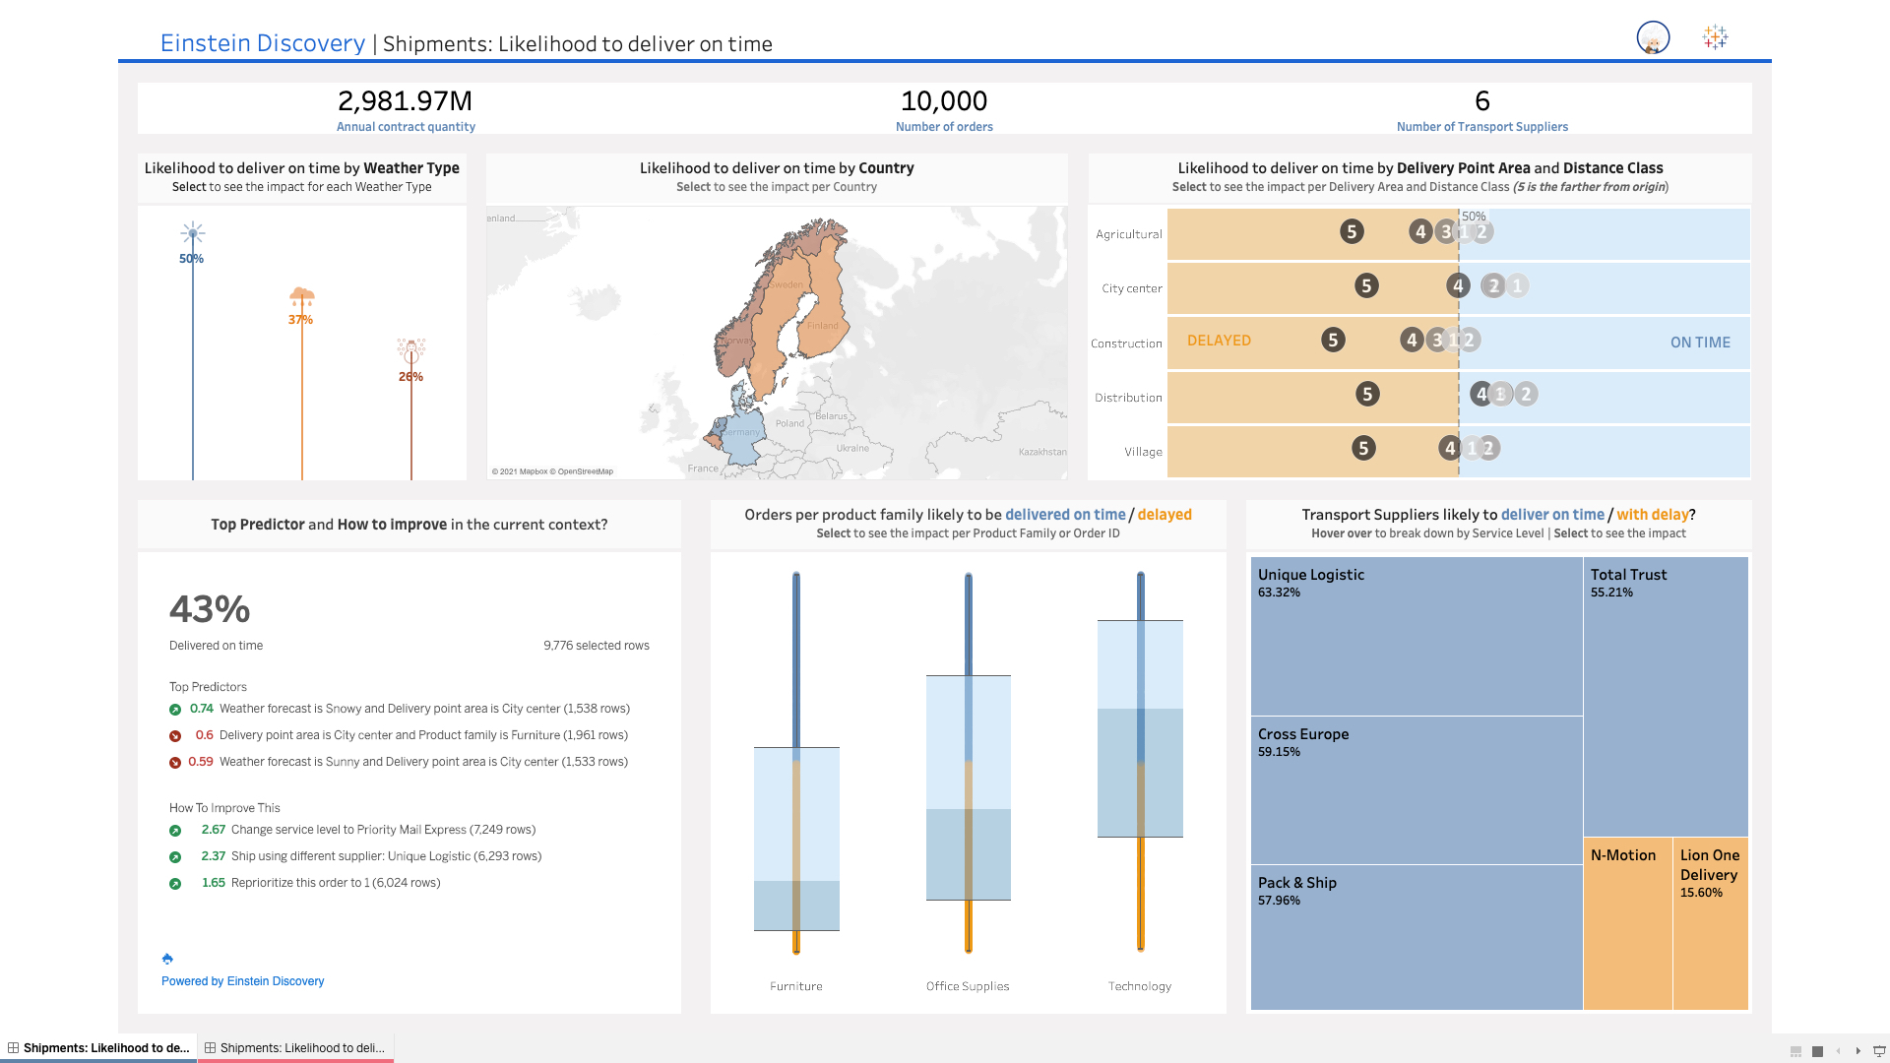Click the Tableau logo in the header

point(1714,37)
